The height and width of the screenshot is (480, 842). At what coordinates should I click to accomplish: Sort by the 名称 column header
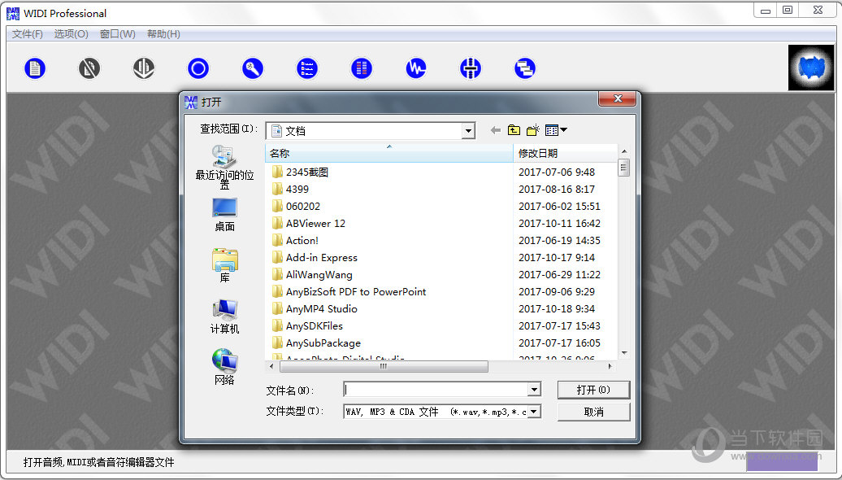click(389, 153)
